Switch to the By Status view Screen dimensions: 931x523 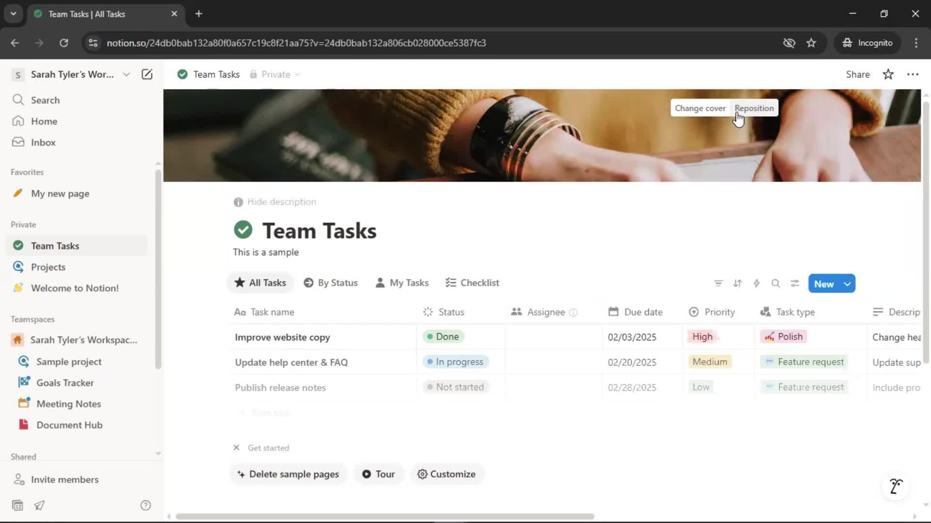[331, 283]
